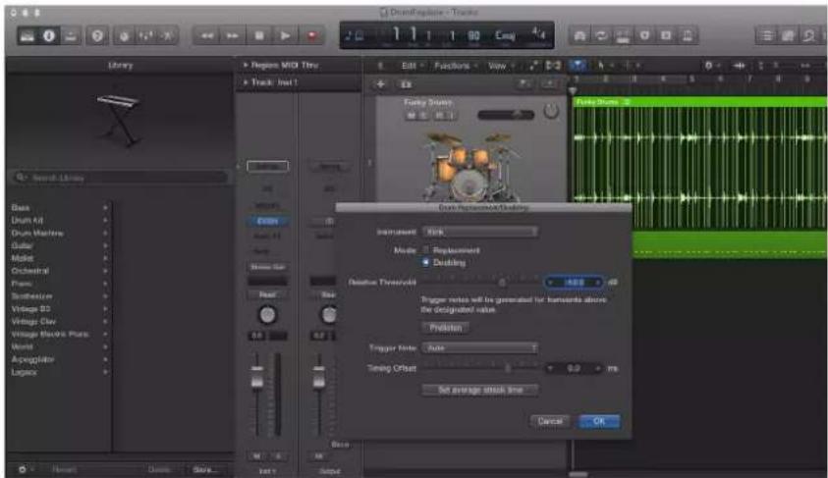Viewport: 828px width, 478px height.
Task: Click OK in the drum replacement dialog
Action: pyautogui.click(x=599, y=421)
